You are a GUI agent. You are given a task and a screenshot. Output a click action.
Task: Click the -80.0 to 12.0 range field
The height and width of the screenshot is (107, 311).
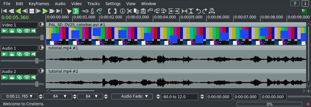[180, 97]
